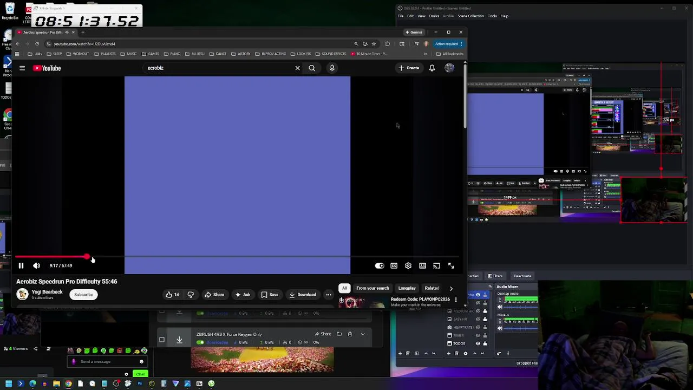Enter fullscreen in the YouTube player
The height and width of the screenshot is (390, 693).
point(451,266)
